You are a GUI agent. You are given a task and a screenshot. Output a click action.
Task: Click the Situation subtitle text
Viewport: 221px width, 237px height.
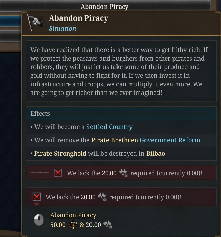click(63, 28)
